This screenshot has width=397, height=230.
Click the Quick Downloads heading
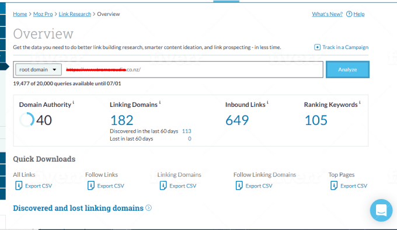click(44, 159)
